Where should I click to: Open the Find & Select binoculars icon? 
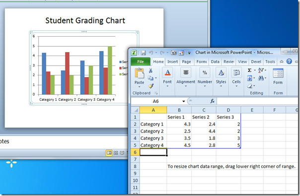pos(261,78)
